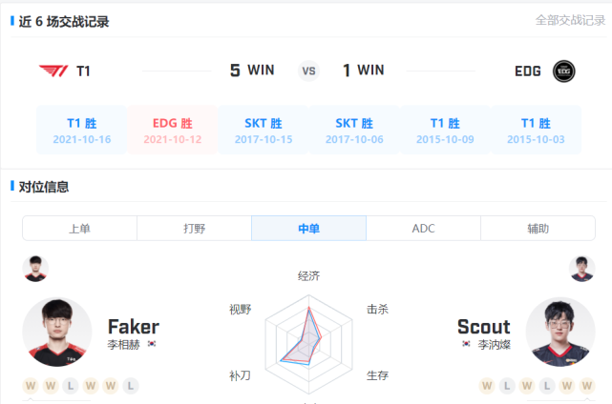
Task: Open SKT 胜 match on 2017-10-15
Action: 264,131
